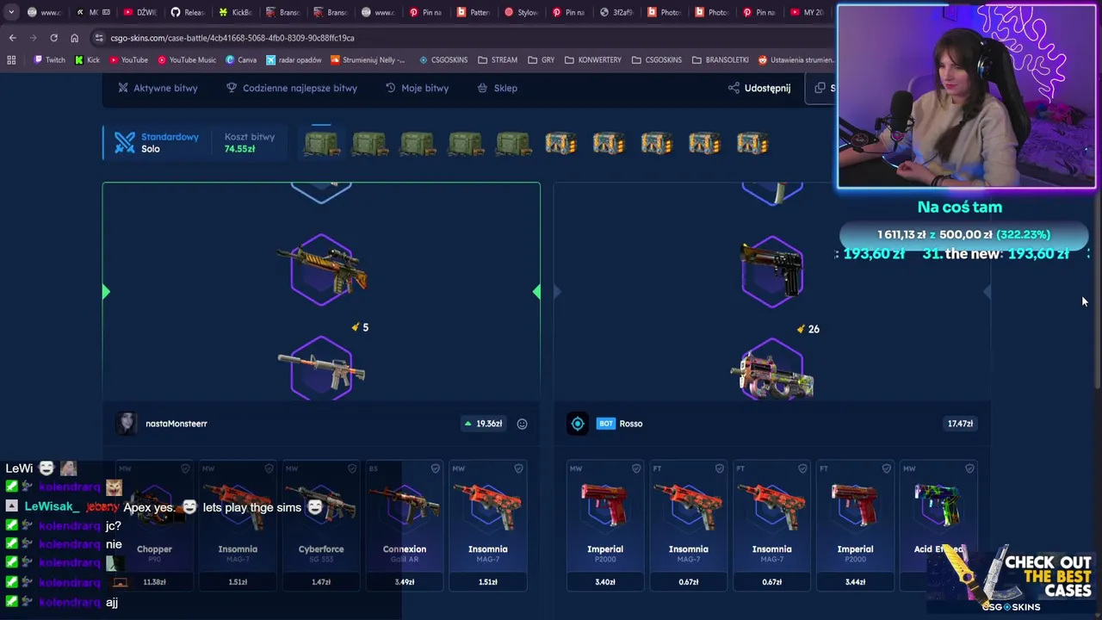
Task: Switch to the Aktywne bitwy tab
Action: [x=158, y=88]
